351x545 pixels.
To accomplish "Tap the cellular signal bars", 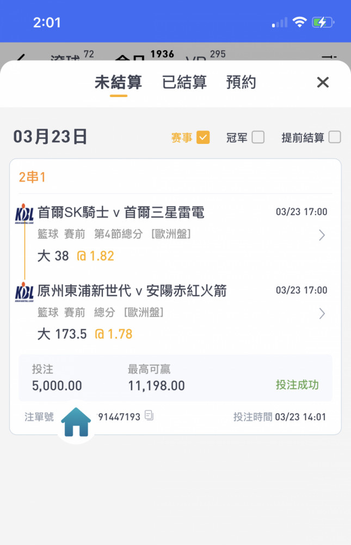I will click(x=280, y=22).
